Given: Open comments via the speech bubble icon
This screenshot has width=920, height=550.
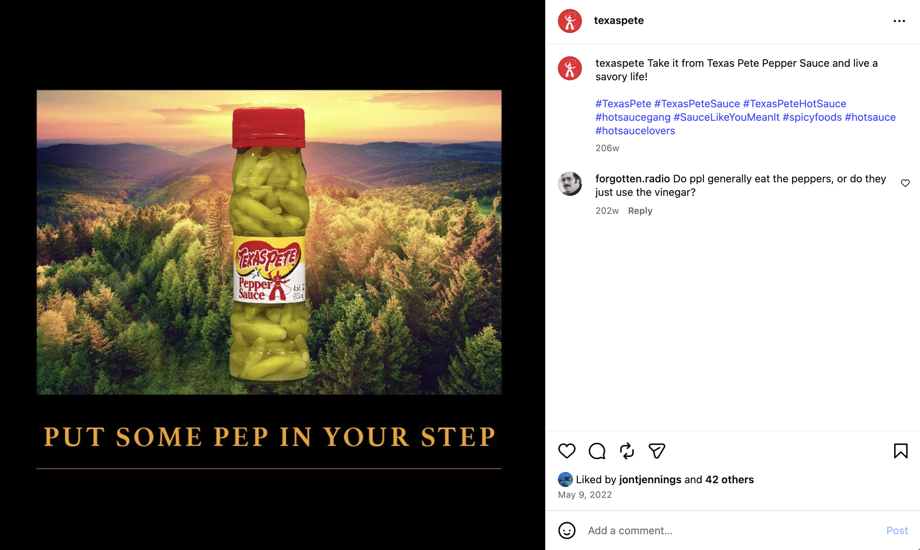Looking at the screenshot, I should 597,451.
